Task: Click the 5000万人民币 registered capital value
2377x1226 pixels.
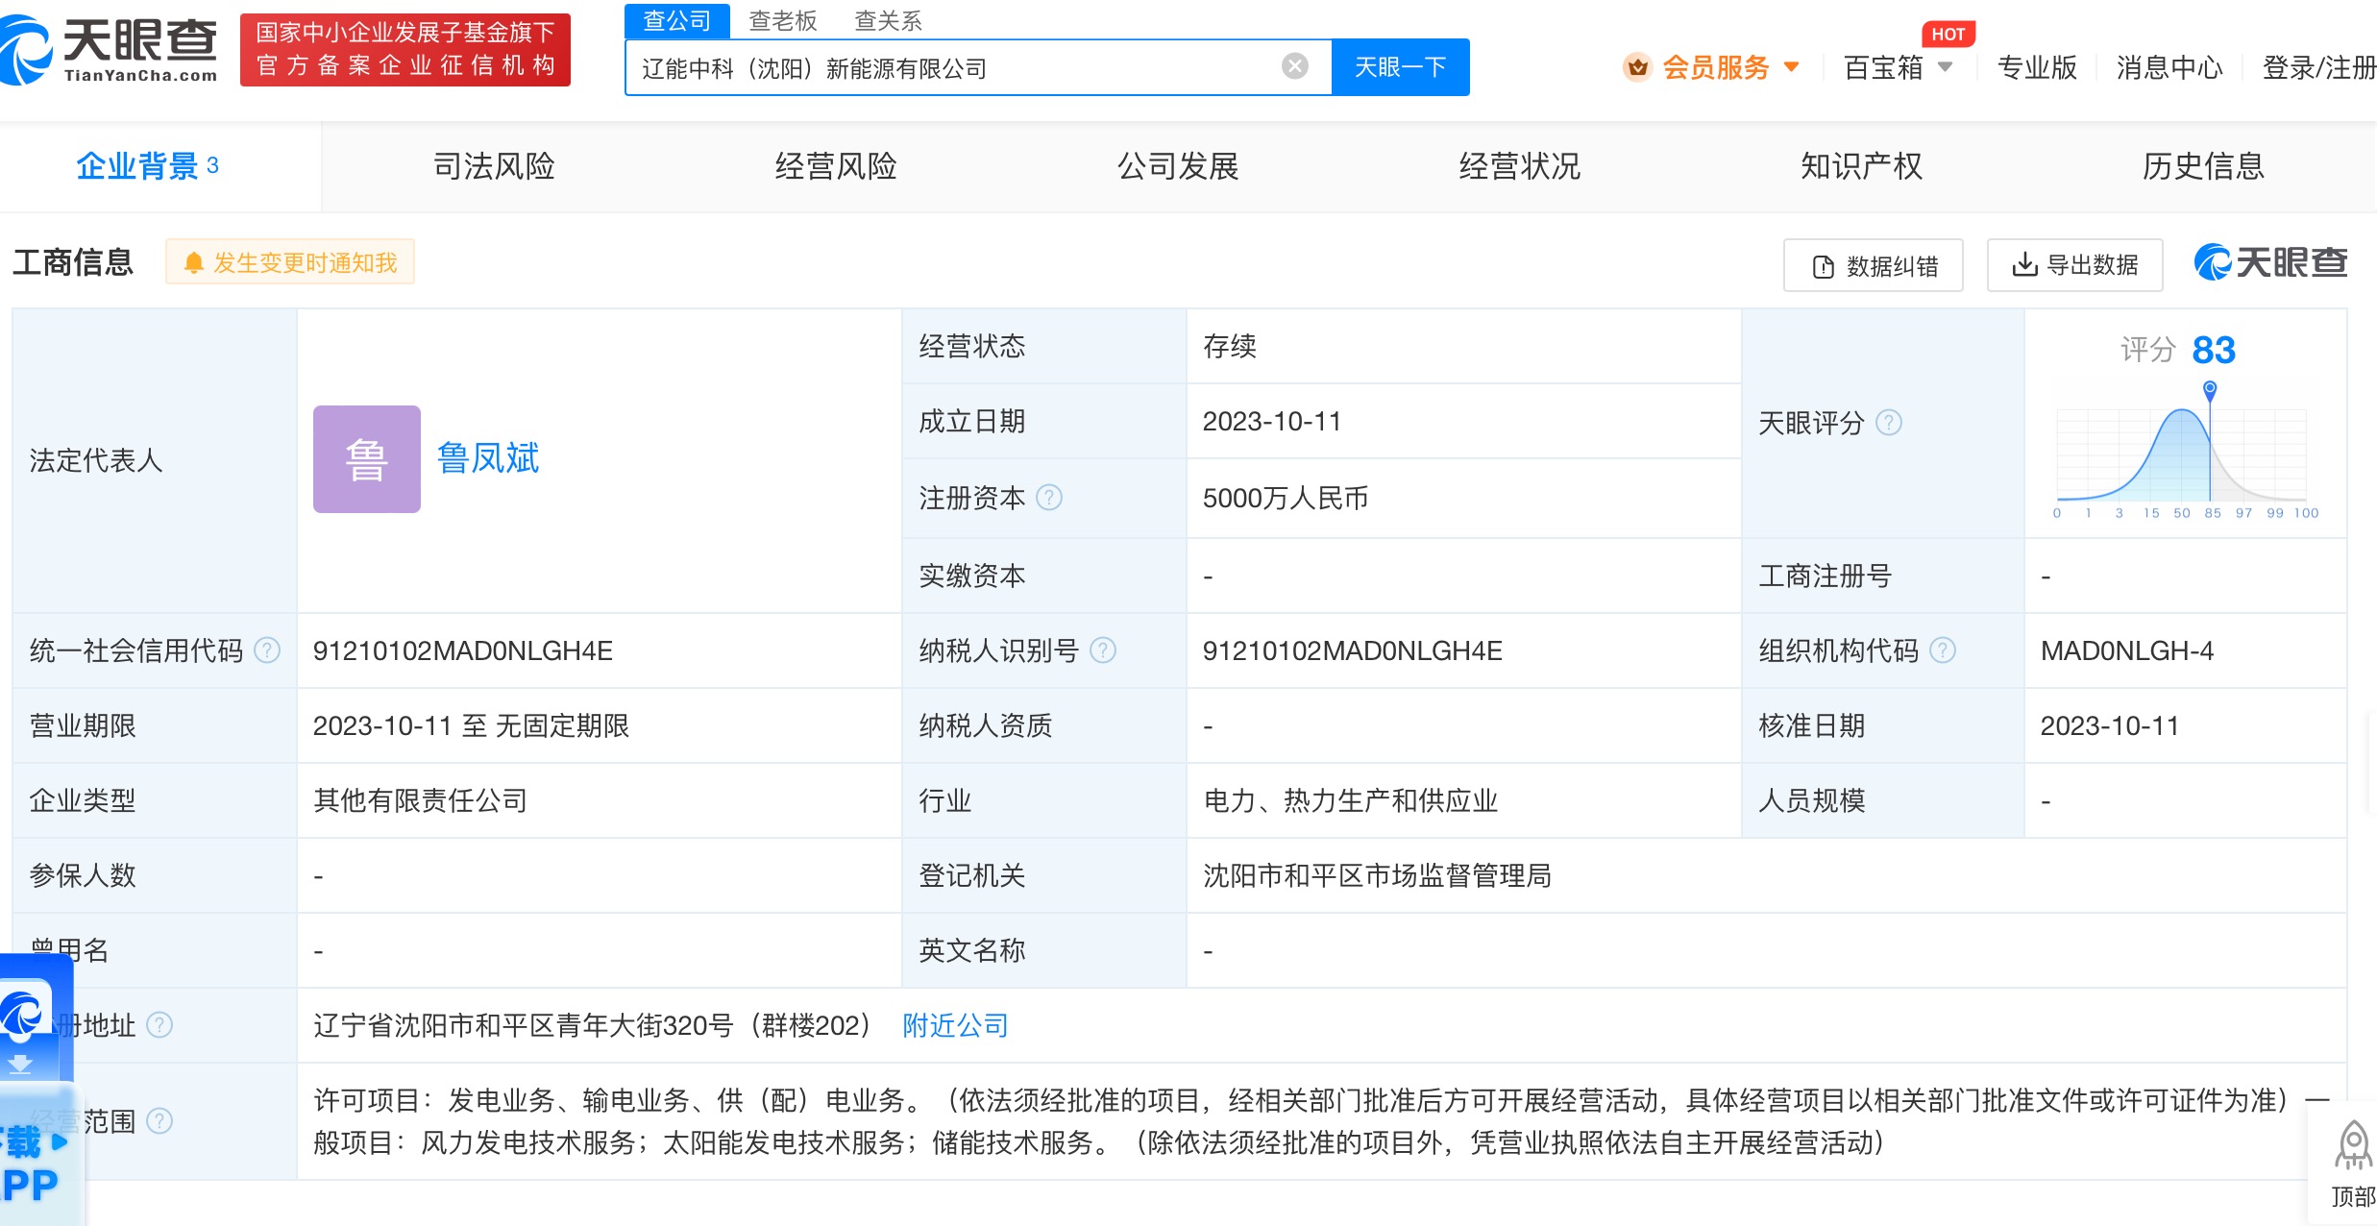Action: (x=1286, y=498)
